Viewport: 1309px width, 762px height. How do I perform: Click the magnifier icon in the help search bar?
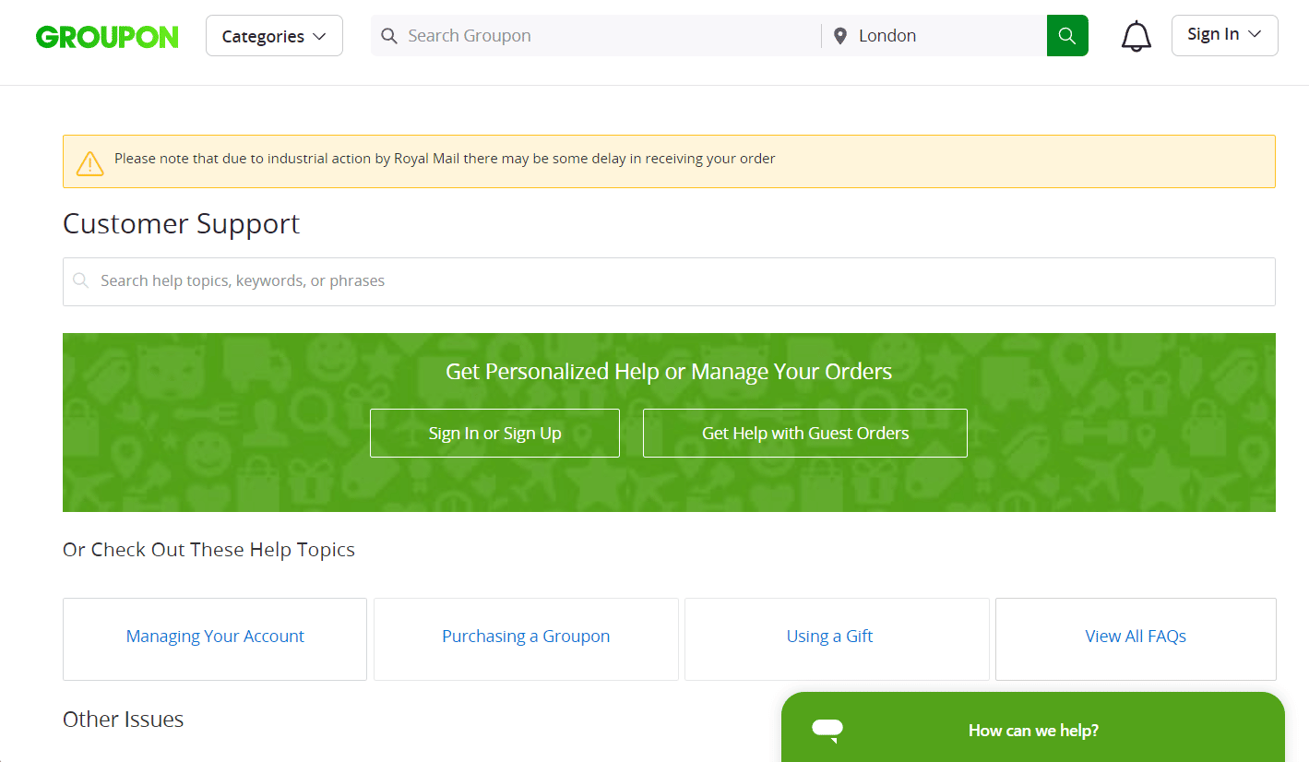81,280
